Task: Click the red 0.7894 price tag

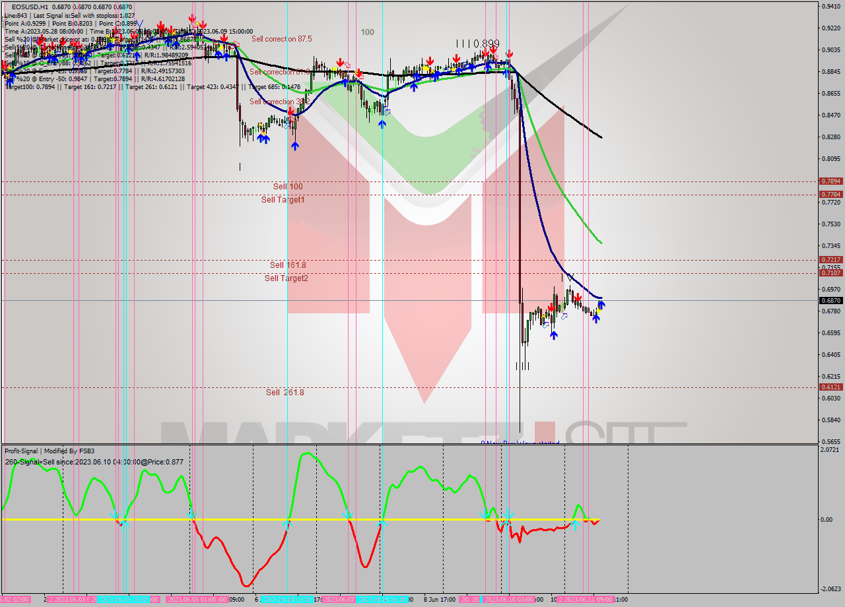Action: pyautogui.click(x=830, y=181)
